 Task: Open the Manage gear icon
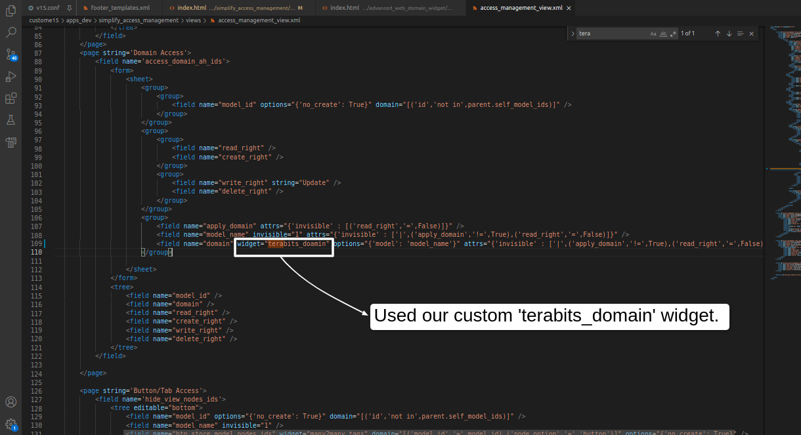[11, 424]
